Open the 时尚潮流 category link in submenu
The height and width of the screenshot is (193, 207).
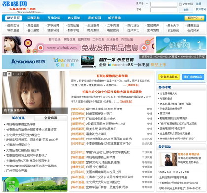(93, 30)
